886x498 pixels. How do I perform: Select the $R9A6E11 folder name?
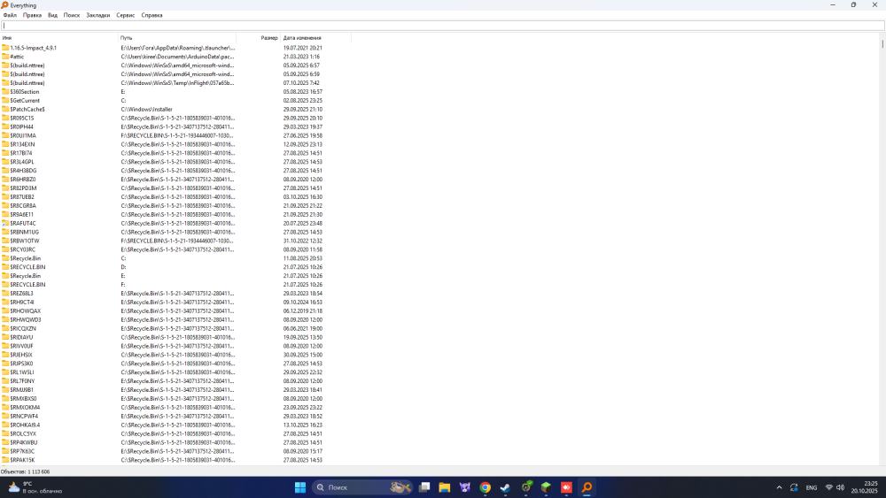(x=21, y=214)
